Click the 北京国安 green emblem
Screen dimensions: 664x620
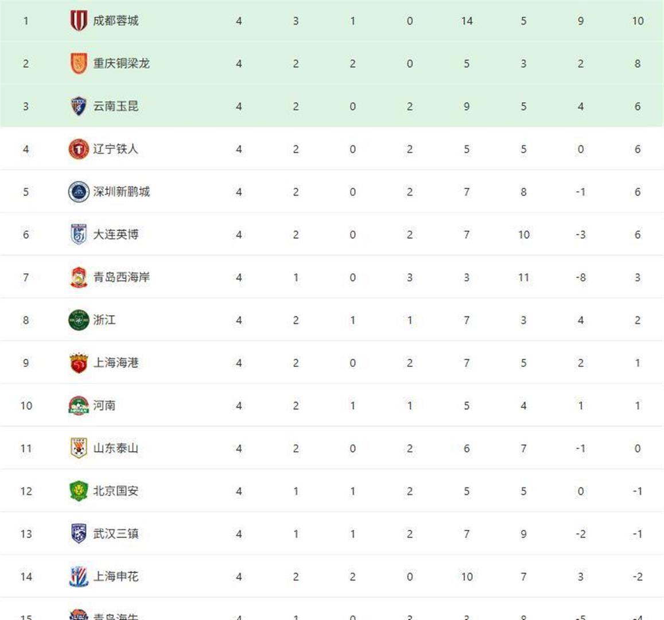point(79,491)
